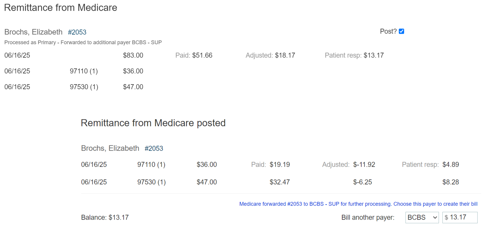This screenshot has height=226, width=482.
Task: Click the Medicare forwarded to BCBS notice
Action: [x=358, y=204]
